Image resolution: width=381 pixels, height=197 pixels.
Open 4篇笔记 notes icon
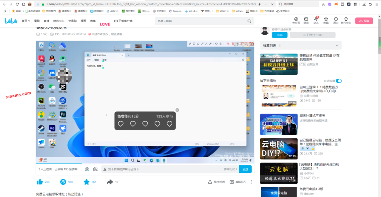[232, 182]
